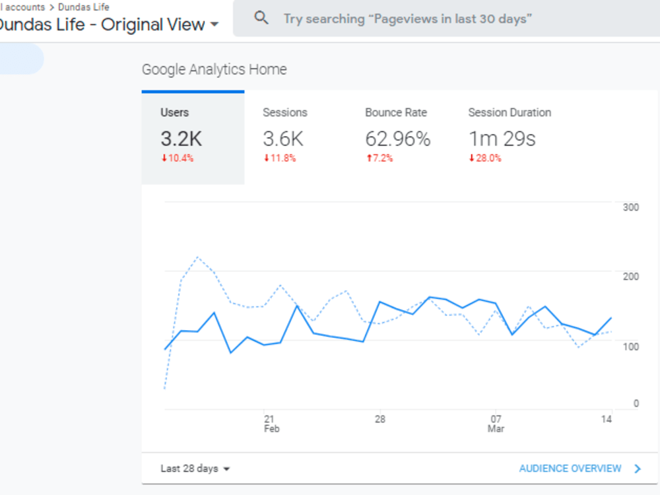Click the 100 y-axis label
Screen dimensions: 660x495
[x=630, y=347]
